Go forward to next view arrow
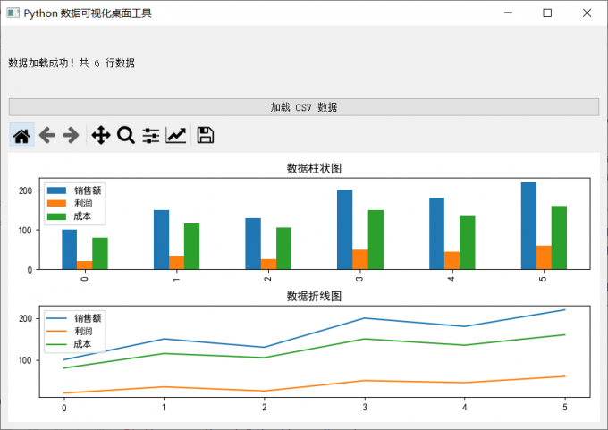The image size is (608, 430). click(71, 135)
